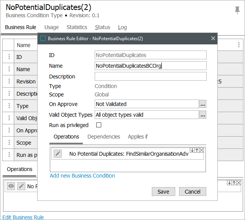The width and height of the screenshot is (245, 220).
Task: Close the Business Rule Editor dialog
Action: pos(213,38)
